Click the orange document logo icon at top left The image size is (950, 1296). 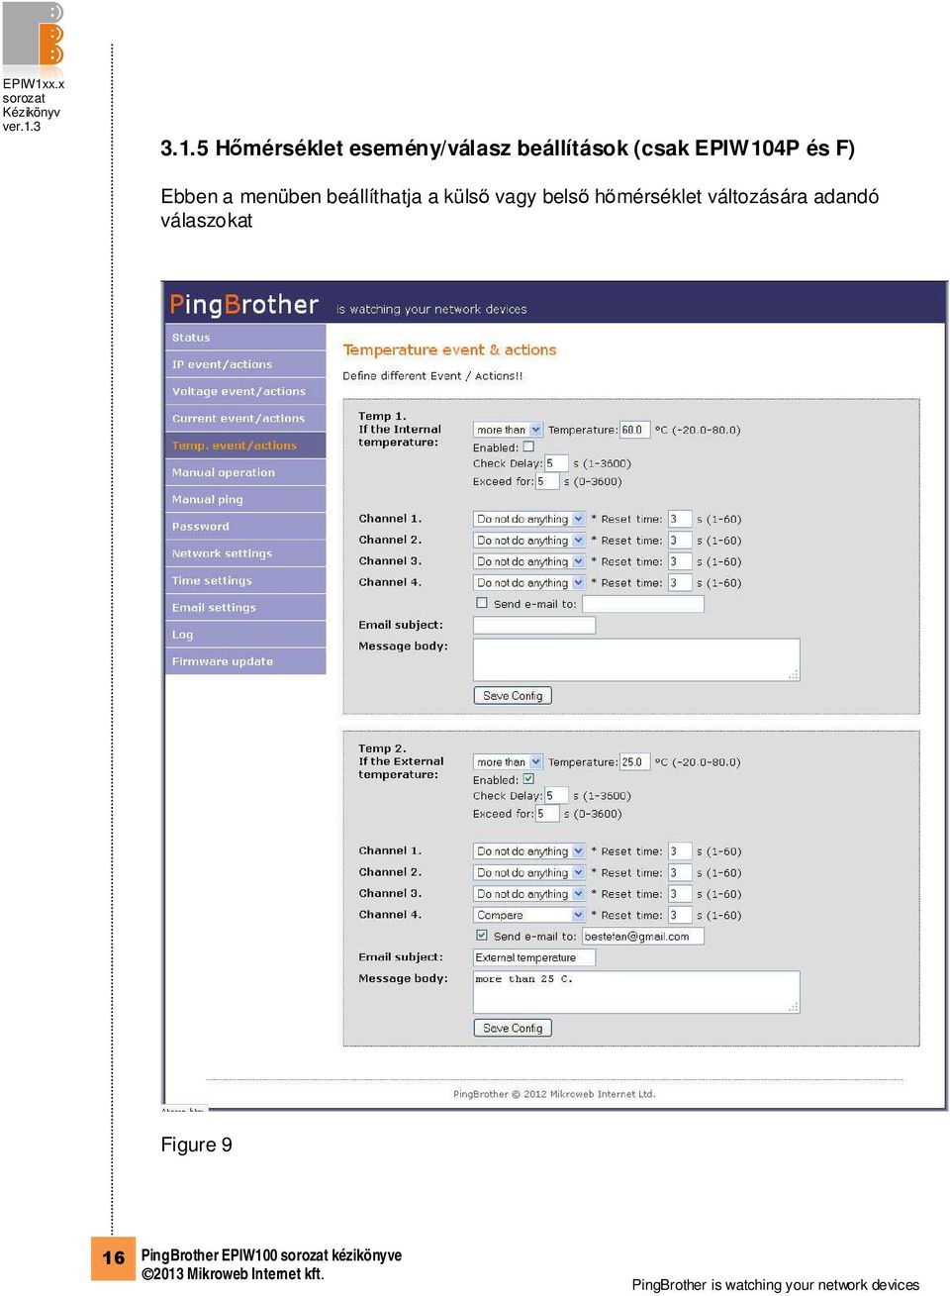pyautogui.click(x=34, y=36)
